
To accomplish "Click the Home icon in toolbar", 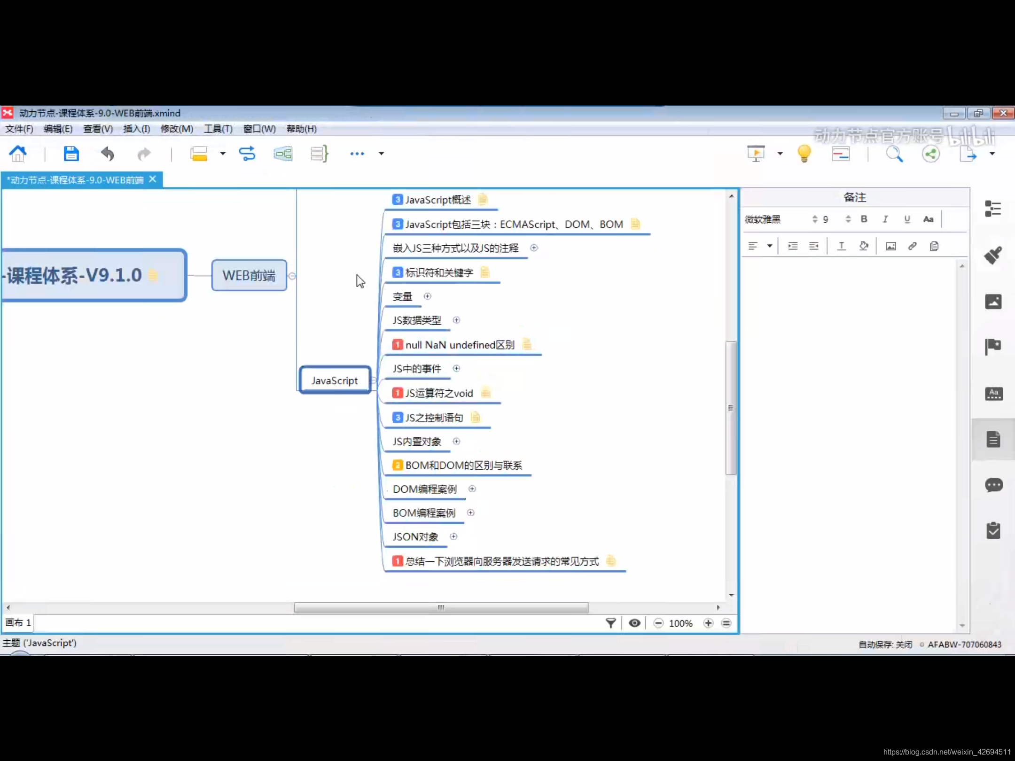I will tap(18, 154).
